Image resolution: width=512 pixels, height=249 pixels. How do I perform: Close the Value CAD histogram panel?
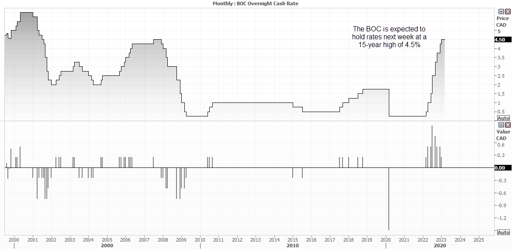[x=508, y=125]
